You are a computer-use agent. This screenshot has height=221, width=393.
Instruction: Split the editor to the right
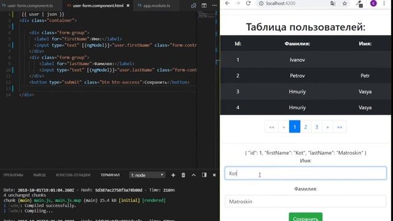(x=204, y=6)
